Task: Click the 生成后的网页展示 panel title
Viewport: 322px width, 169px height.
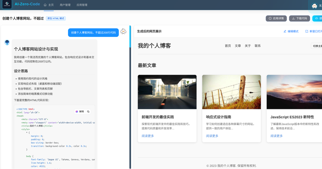Action: [x=149, y=31]
